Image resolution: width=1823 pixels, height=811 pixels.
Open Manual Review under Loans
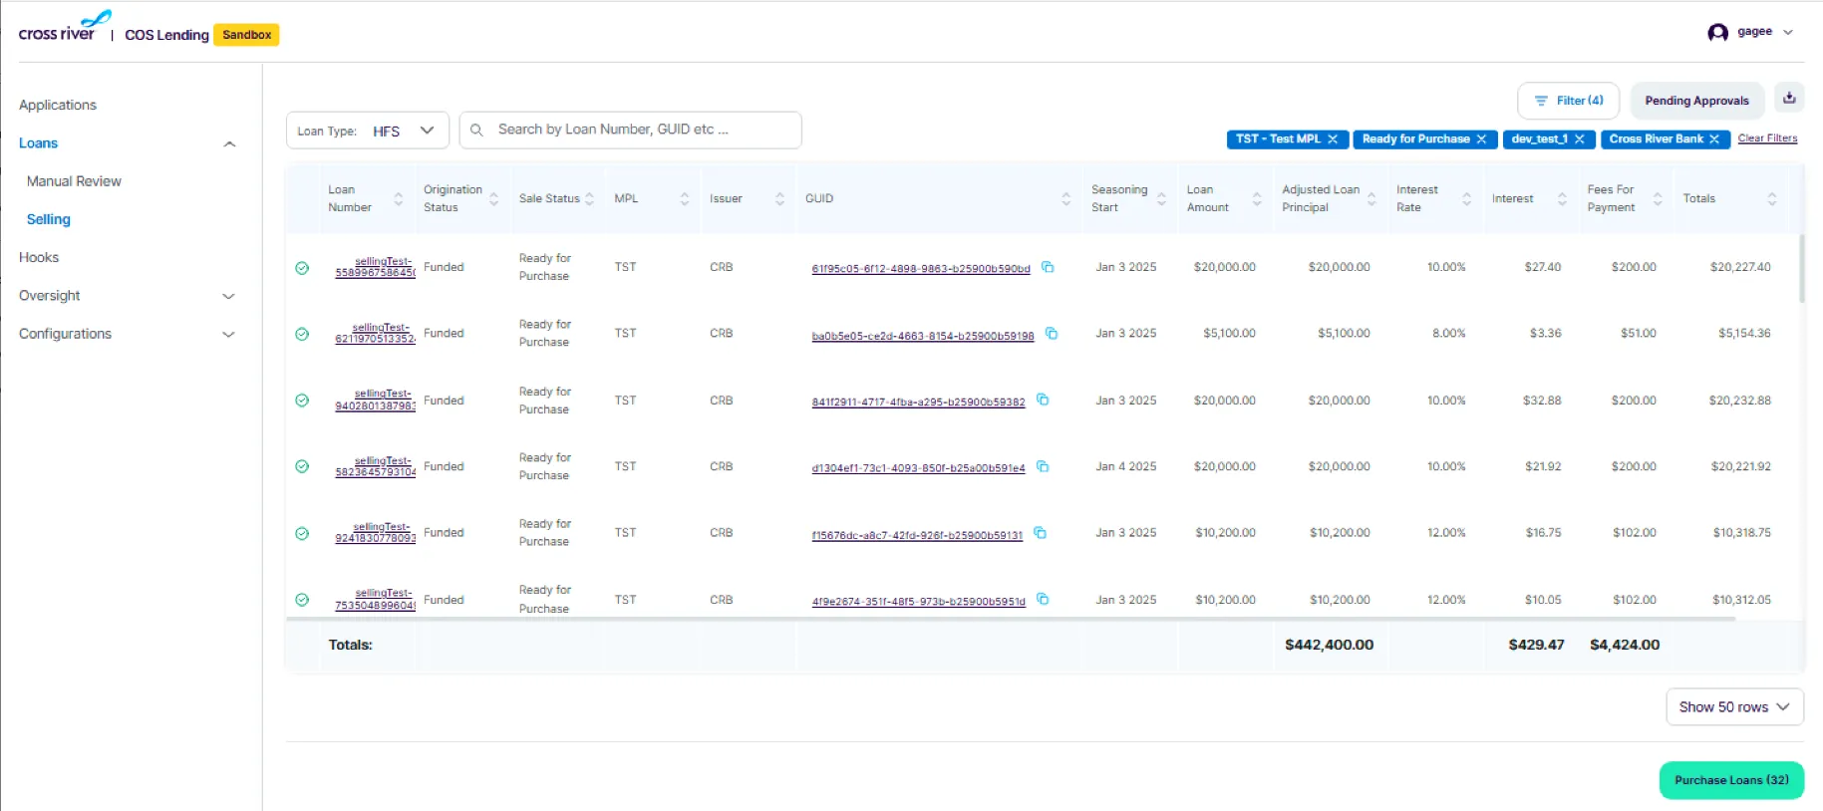pos(74,181)
